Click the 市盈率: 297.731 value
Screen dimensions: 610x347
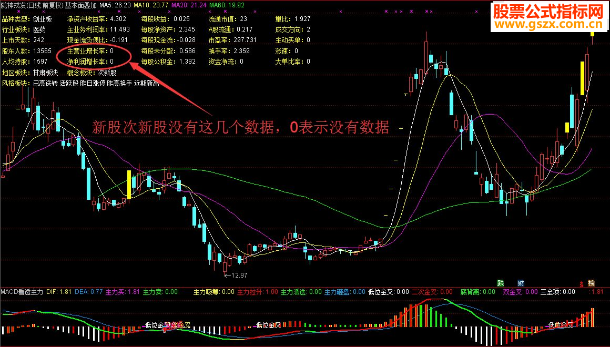(232, 39)
